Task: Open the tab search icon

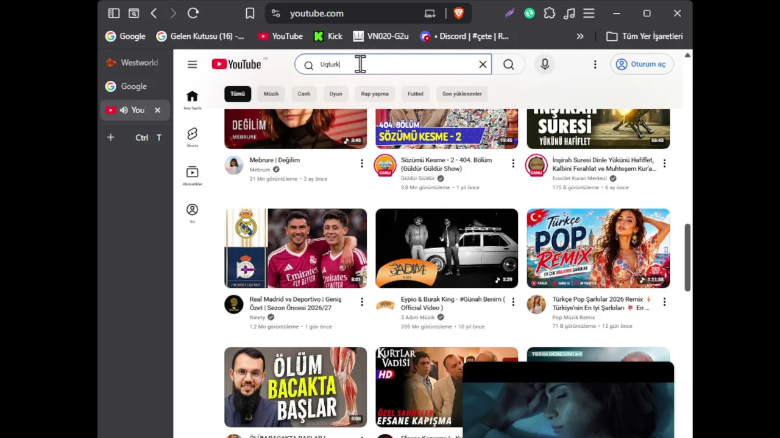Action: click(133, 13)
